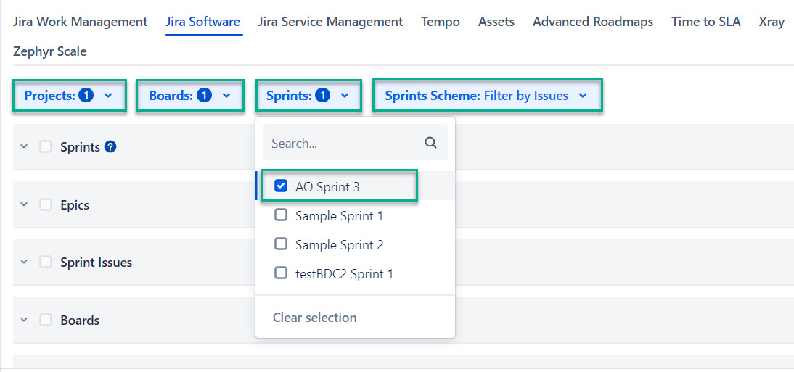Click Clear selection in the dropdown
Image resolution: width=794 pixels, height=372 pixels.
point(314,318)
